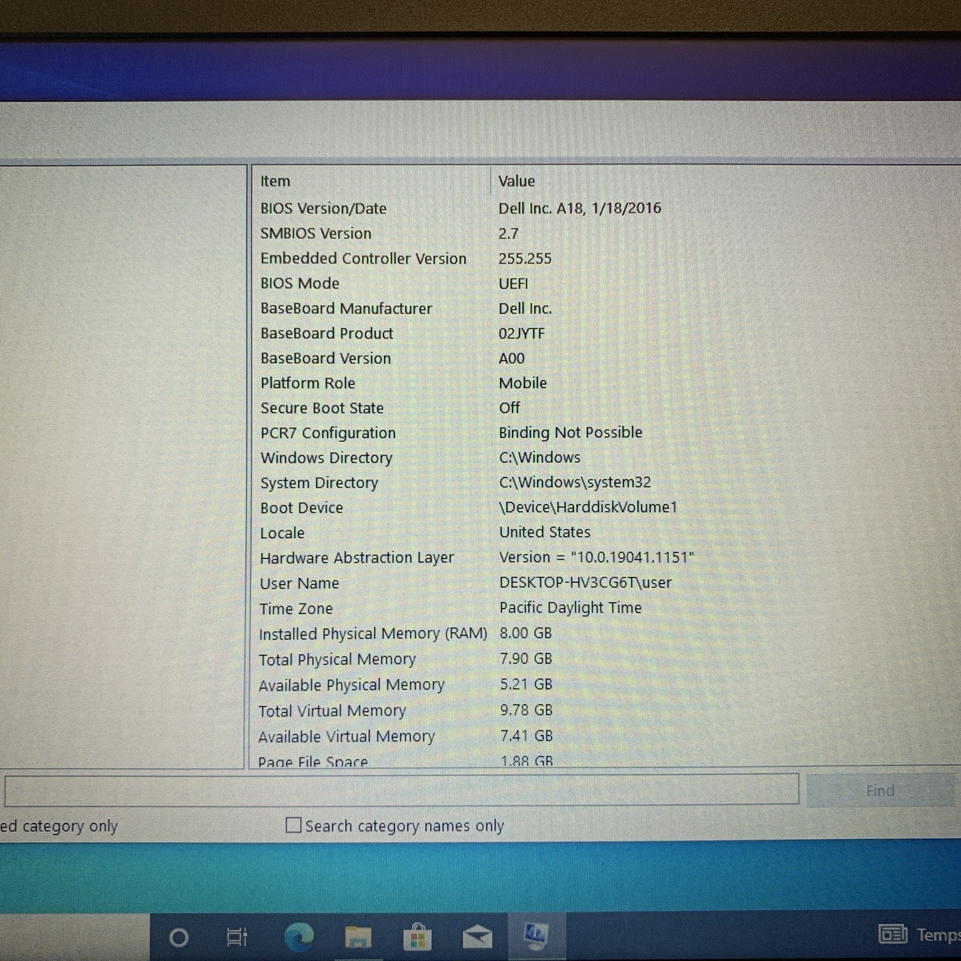Select PCR7 Configuration row

[606, 433]
